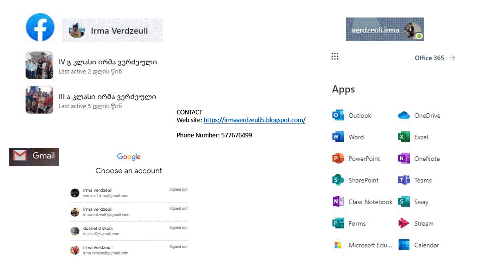
Task: Open the IV class group photo thumbnail
Action: coord(40,65)
